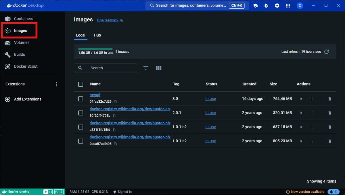Focus the images Search field
This screenshot has height=195, width=345.
pos(106,68)
